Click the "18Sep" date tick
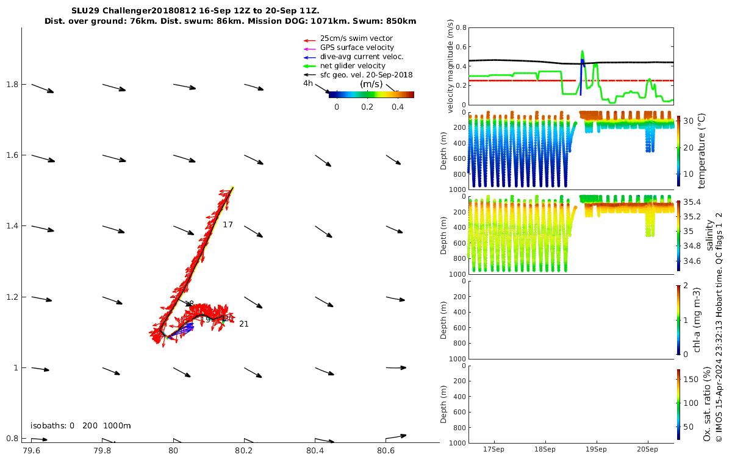Image resolution: width=732 pixels, height=457 pixels. [x=545, y=450]
